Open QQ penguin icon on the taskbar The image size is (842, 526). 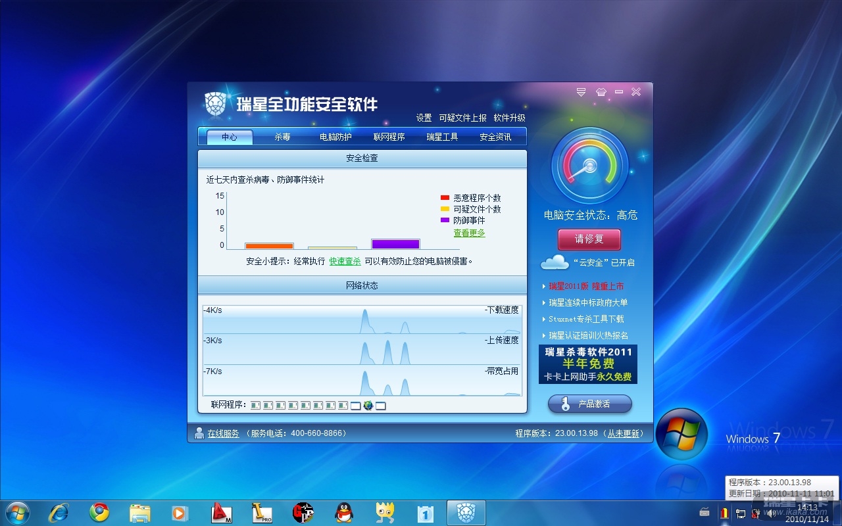[343, 513]
